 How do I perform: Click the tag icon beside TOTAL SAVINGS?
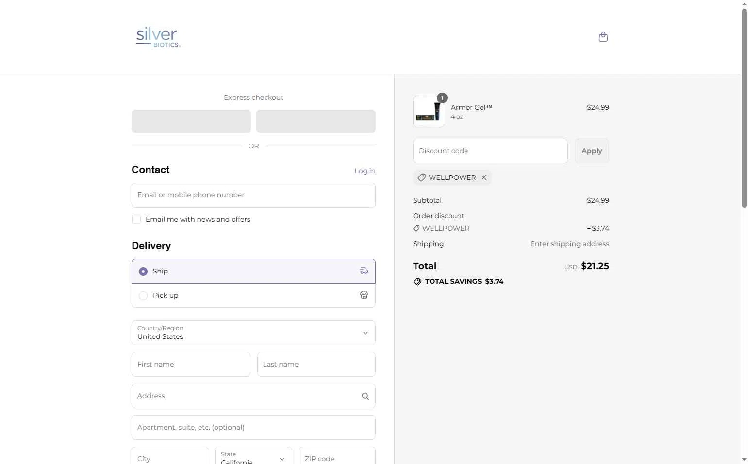click(x=417, y=281)
